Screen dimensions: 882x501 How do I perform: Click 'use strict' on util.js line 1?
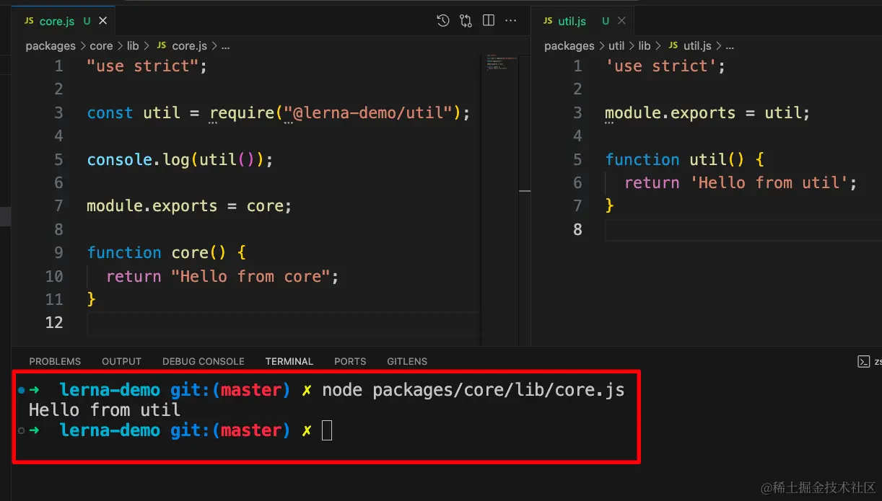click(x=661, y=66)
